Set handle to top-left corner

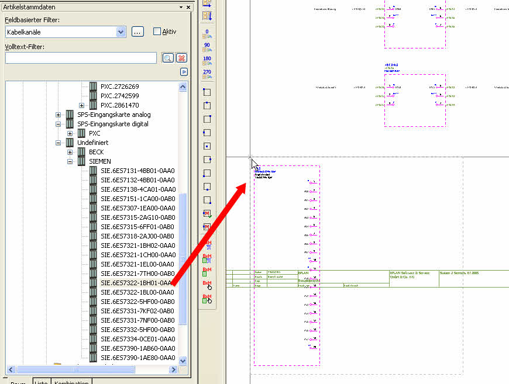click(x=207, y=92)
